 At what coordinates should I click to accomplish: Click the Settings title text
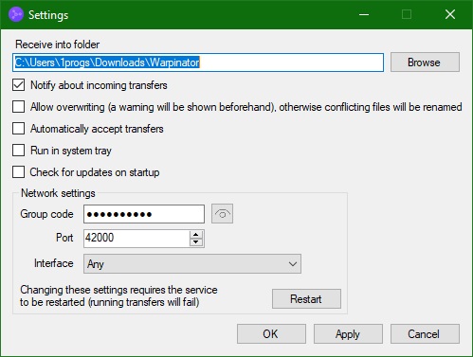point(48,15)
